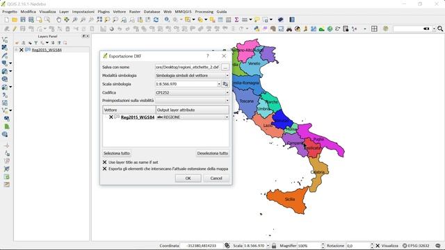Open the status bar Scala dropdown
445x250 pixels.
point(268,246)
